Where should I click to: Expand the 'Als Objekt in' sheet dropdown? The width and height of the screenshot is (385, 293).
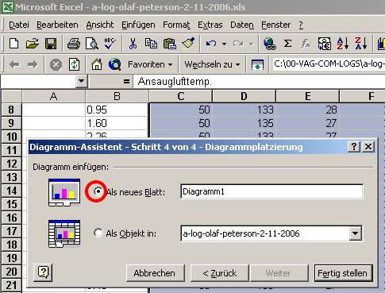pos(355,233)
